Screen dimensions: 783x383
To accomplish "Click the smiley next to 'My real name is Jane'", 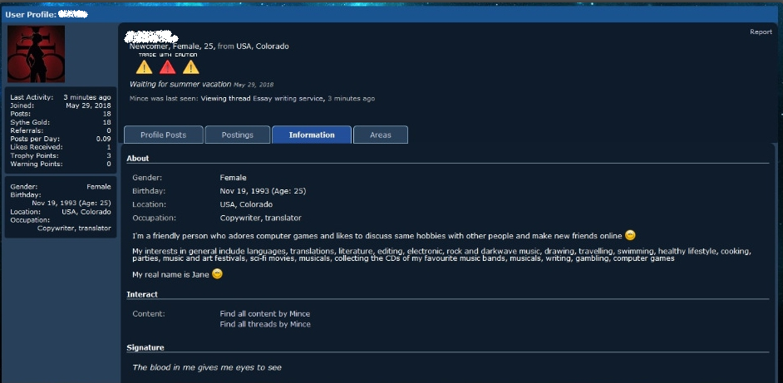I will click(x=217, y=274).
